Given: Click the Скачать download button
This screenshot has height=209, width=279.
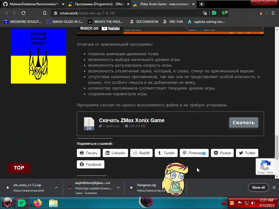Looking at the screenshot, I should [244, 122].
